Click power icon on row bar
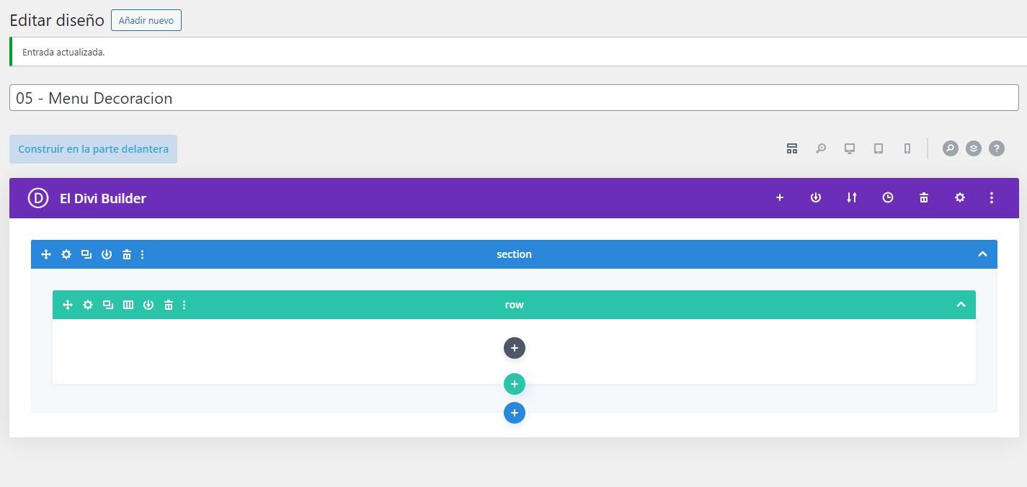Image resolution: width=1027 pixels, height=487 pixels. click(x=148, y=305)
